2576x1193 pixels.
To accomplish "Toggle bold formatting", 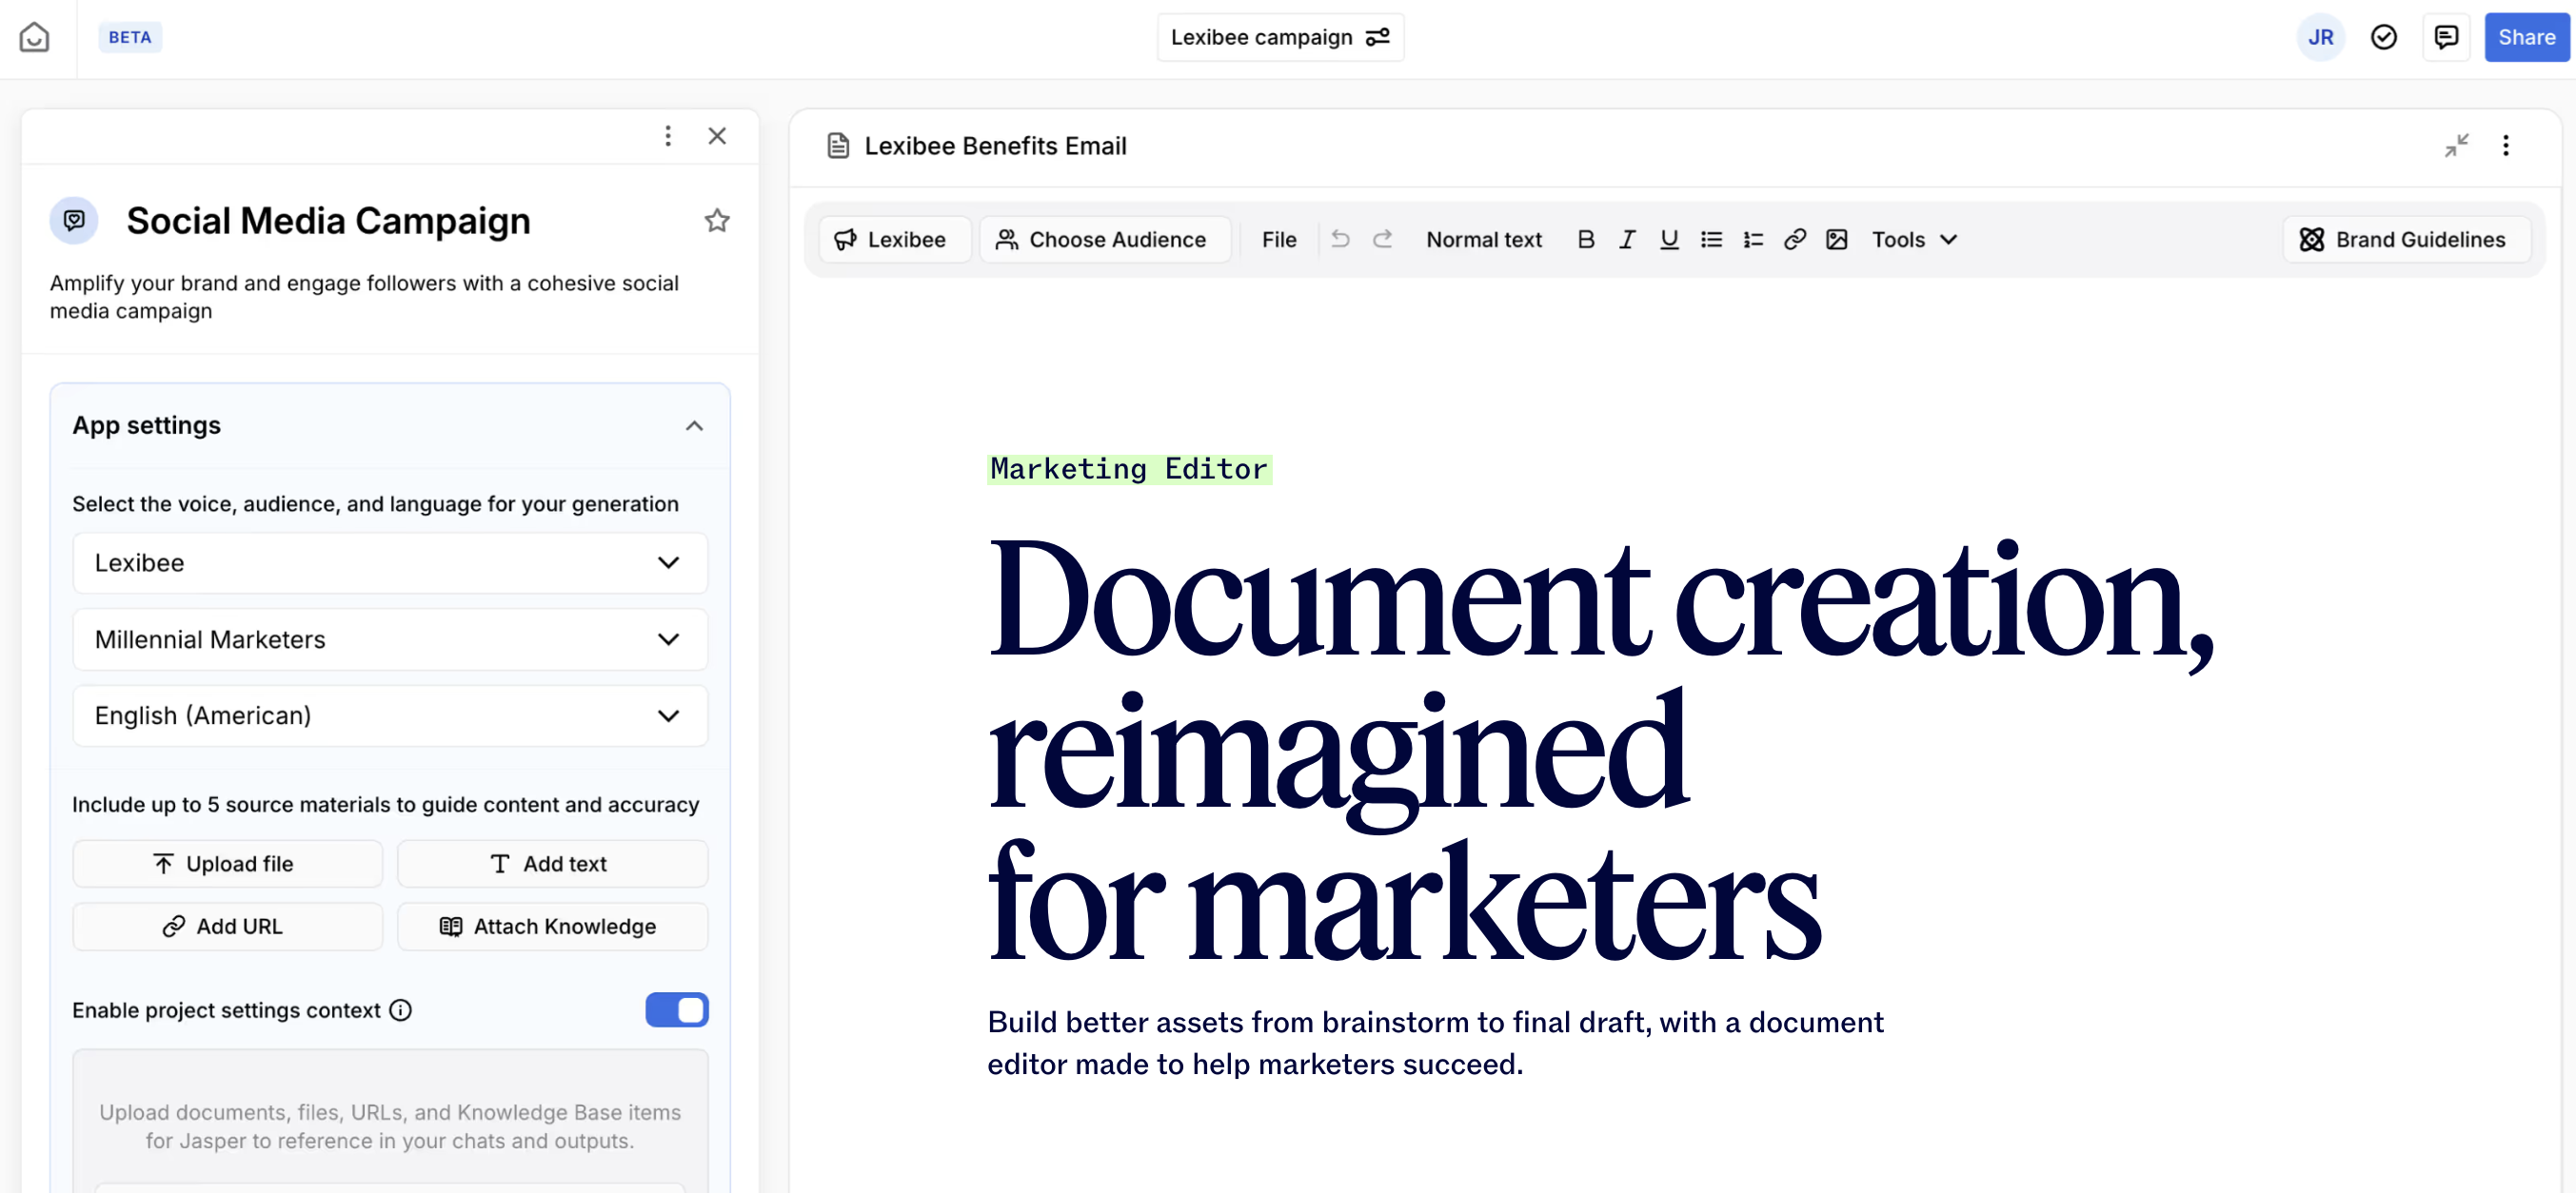I will (x=1585, y=240).
